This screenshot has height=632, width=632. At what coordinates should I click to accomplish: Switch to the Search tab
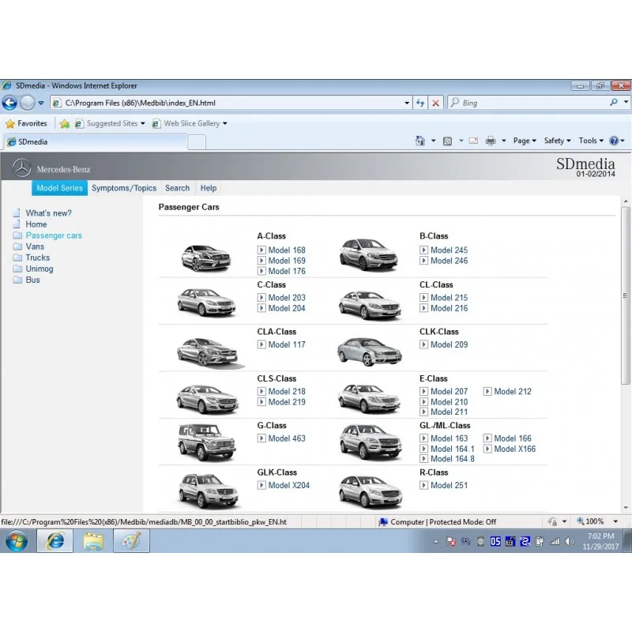[177, 188]
